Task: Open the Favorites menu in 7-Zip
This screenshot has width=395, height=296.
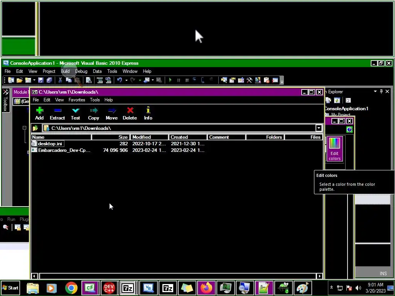Action: (77, 100)
